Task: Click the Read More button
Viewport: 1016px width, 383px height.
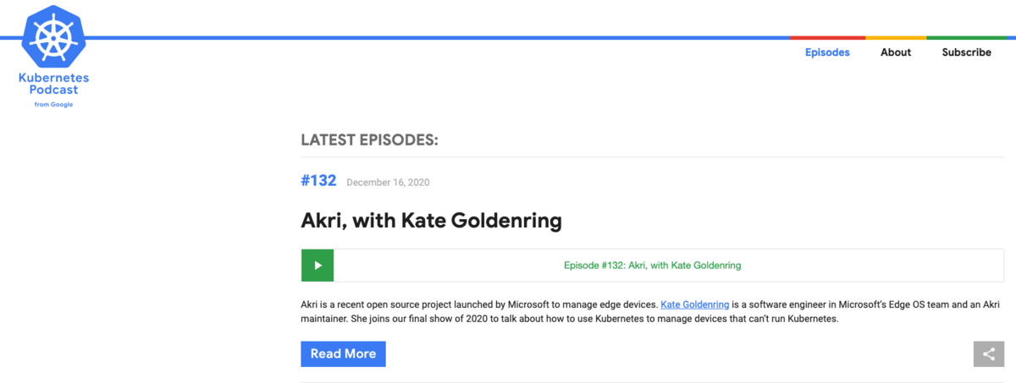Action: pos(343,353)
